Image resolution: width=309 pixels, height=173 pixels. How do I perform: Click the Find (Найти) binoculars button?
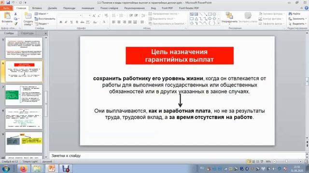[x=295, y=14]
